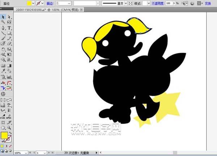217x156 pixels.
Task: Go to the next artboard
Action: coord(49,153)
